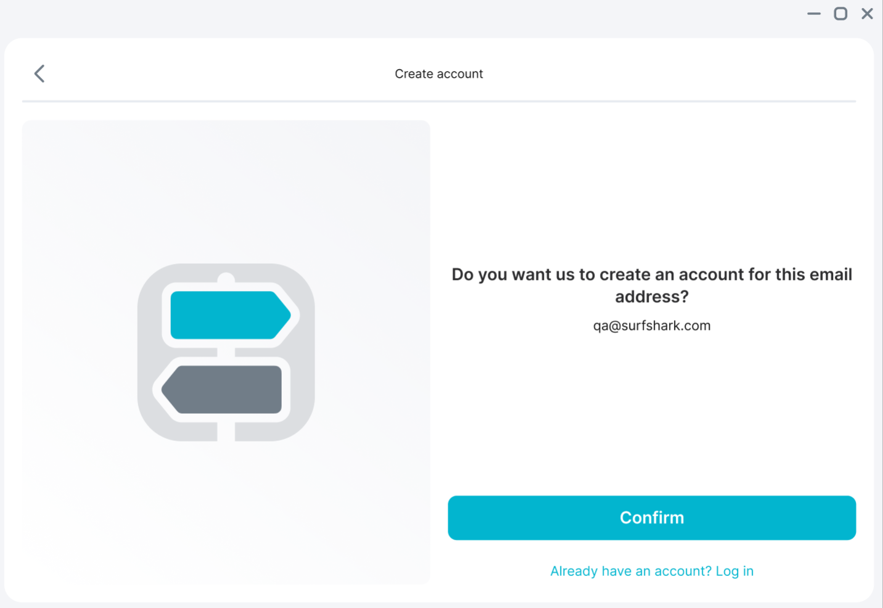This screenshot has height=608, width=883.
Task: Click the word 'address?' in the heading
Action: click(x=651, y=297)
